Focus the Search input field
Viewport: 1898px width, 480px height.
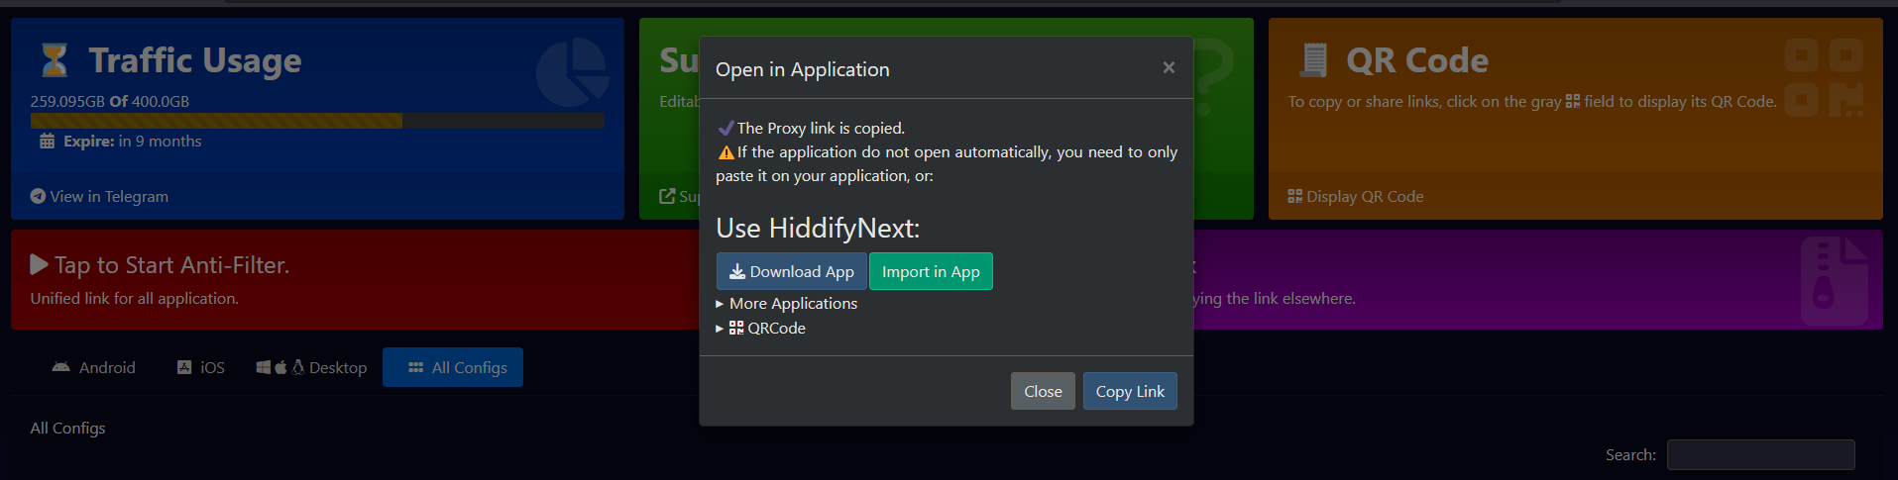(1760, 454)
